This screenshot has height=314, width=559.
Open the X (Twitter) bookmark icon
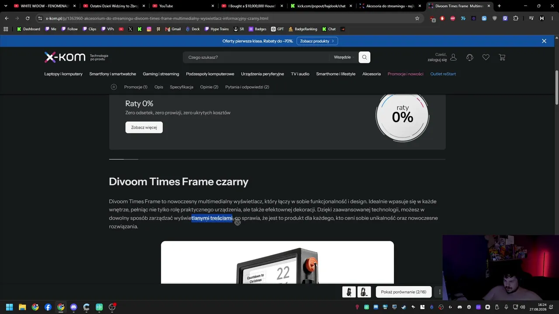click(130, 29)
